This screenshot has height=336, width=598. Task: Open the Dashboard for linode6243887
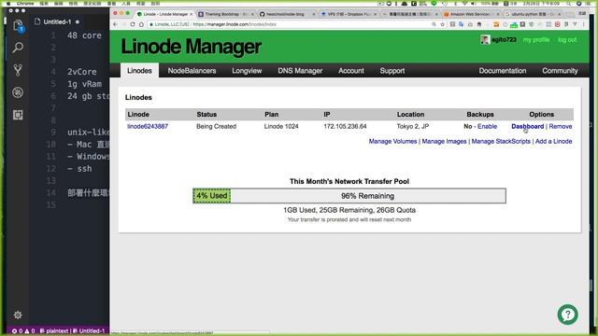click(x=527, y=126)
